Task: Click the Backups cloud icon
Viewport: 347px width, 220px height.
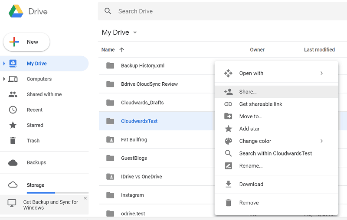Action: (13, 163)
